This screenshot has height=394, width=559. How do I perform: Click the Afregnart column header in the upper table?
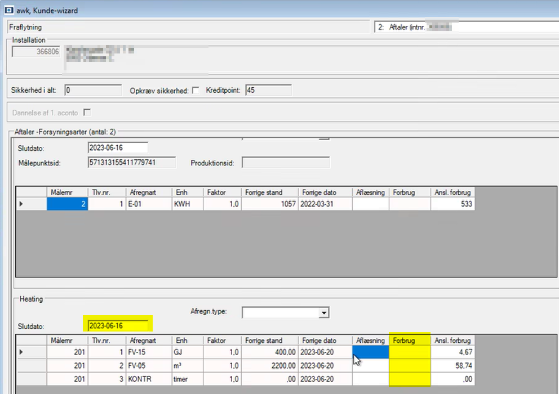point(149,192)
